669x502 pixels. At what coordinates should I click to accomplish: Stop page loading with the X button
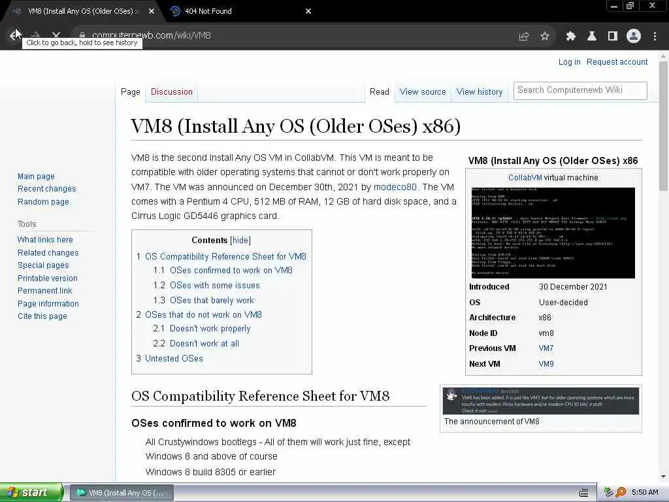click(56, 35)
